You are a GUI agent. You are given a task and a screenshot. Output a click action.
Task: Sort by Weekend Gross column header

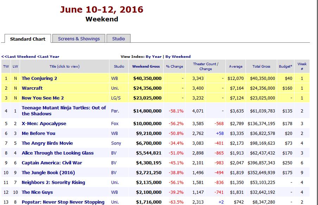(146, 67)
